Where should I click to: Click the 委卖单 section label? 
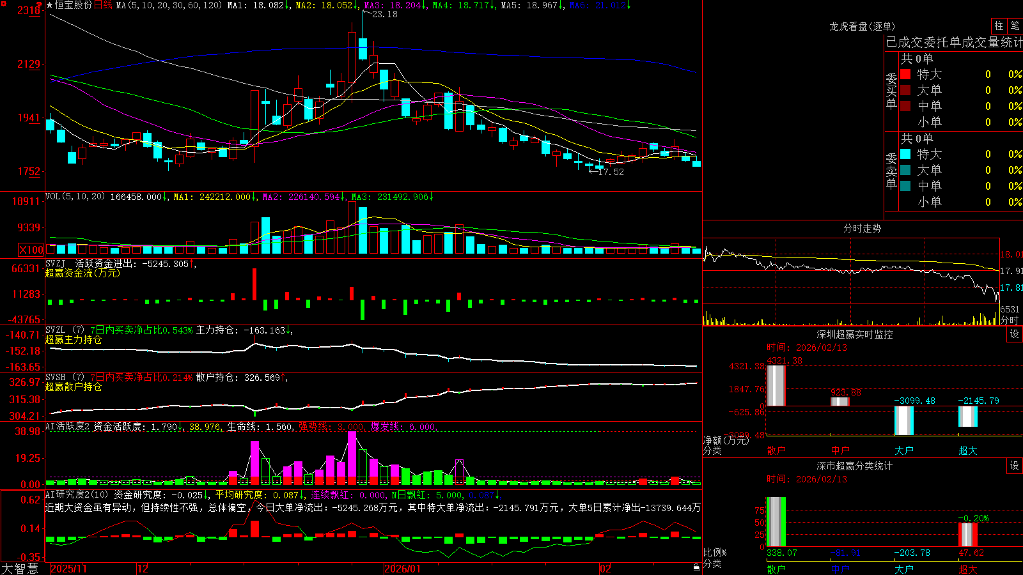[x=891, y=171]
